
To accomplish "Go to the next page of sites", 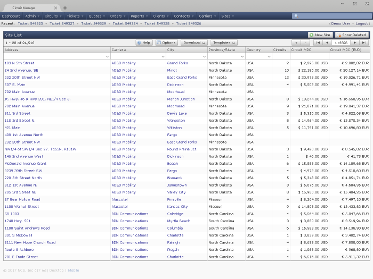I will 355,43.
